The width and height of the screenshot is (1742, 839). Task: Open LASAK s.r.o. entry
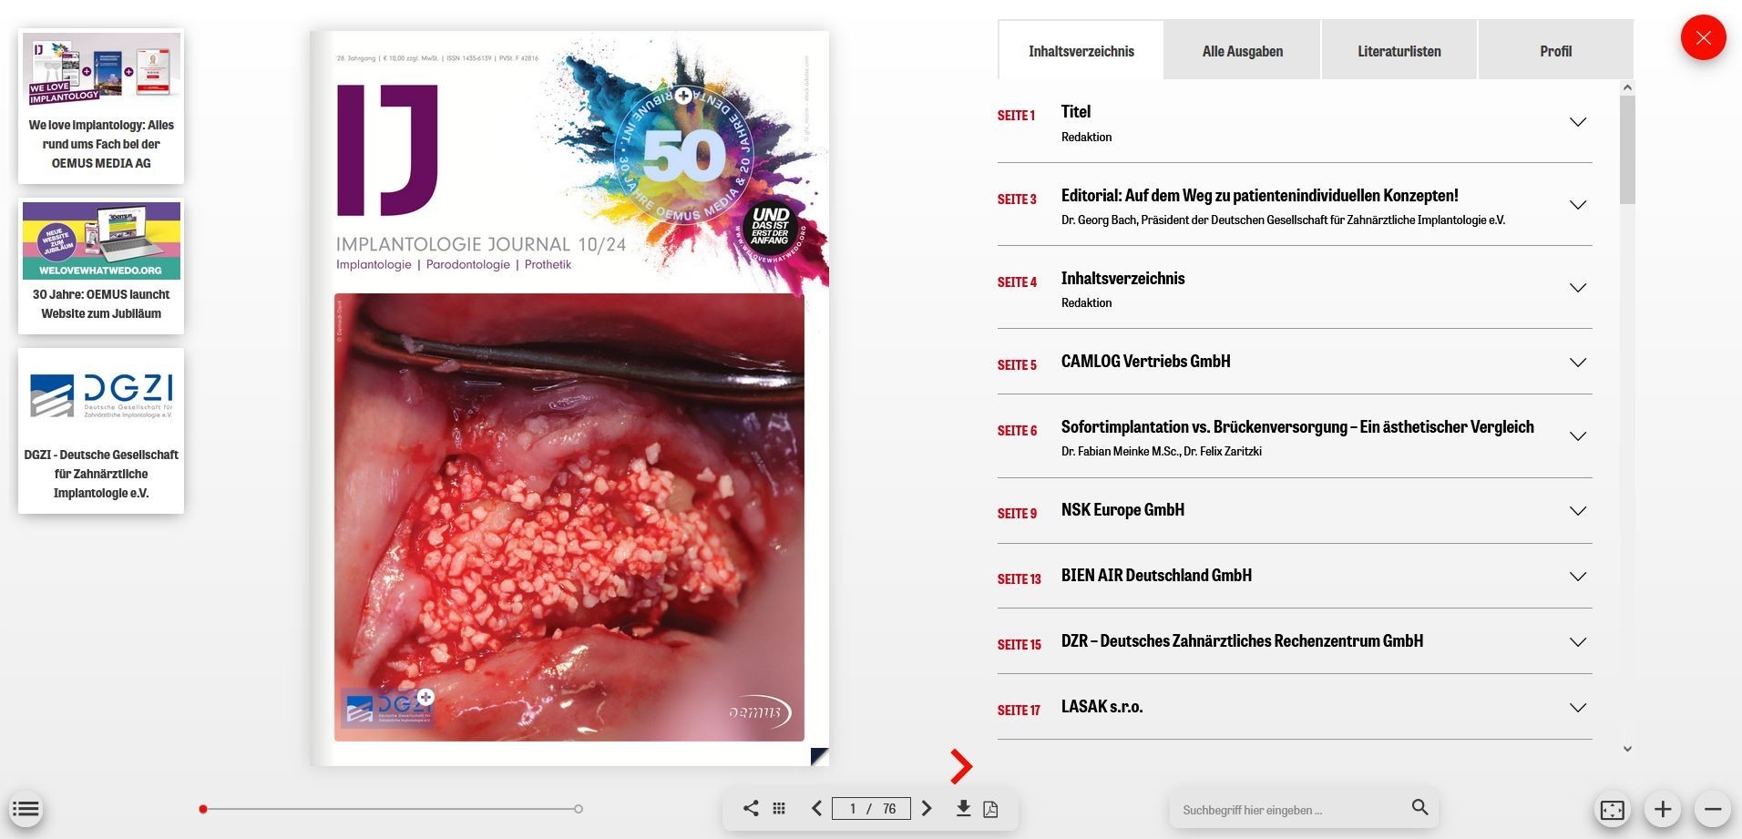tap(1102, 706)
